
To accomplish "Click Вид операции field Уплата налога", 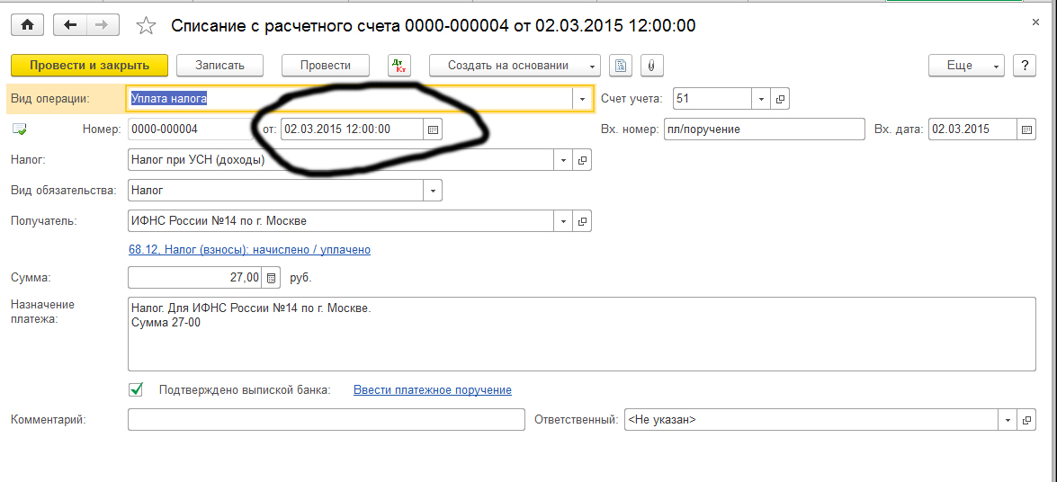I will pos(350,98).
